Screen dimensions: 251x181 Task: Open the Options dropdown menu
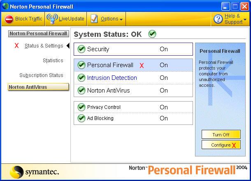pyautogui.click(x=112, y=19)
